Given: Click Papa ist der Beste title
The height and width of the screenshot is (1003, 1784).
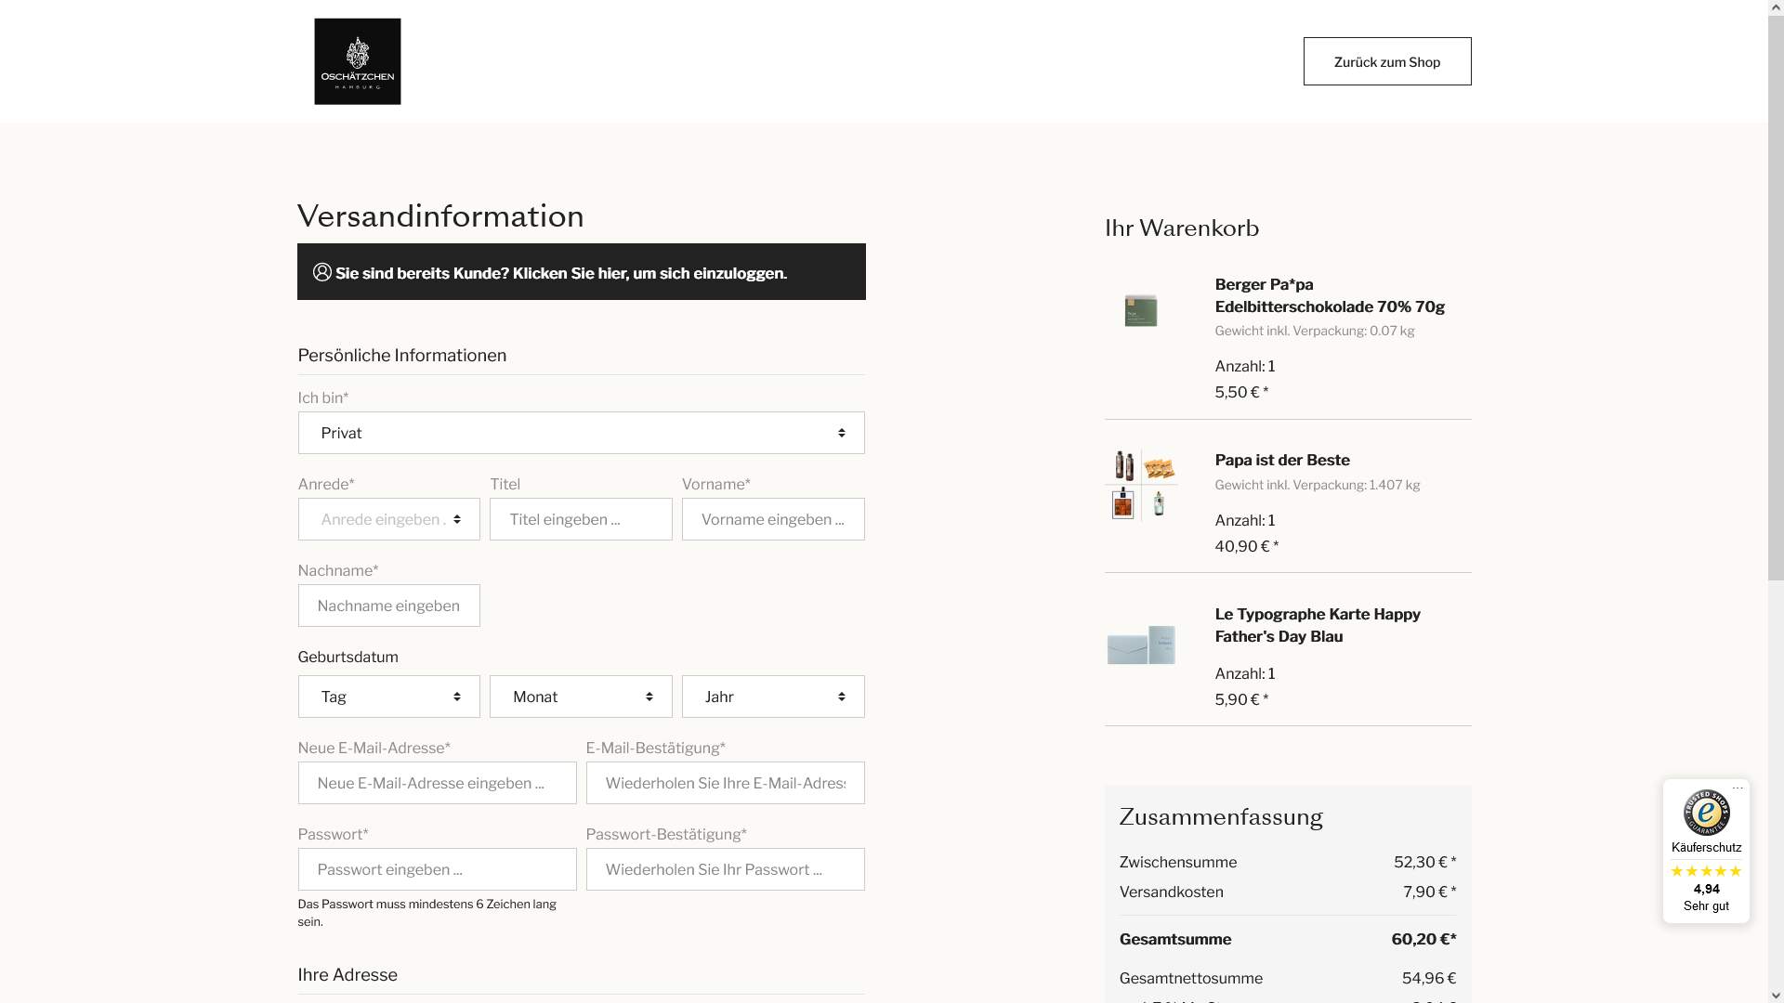Looking at the screenshot, I should coord(1282,460).
